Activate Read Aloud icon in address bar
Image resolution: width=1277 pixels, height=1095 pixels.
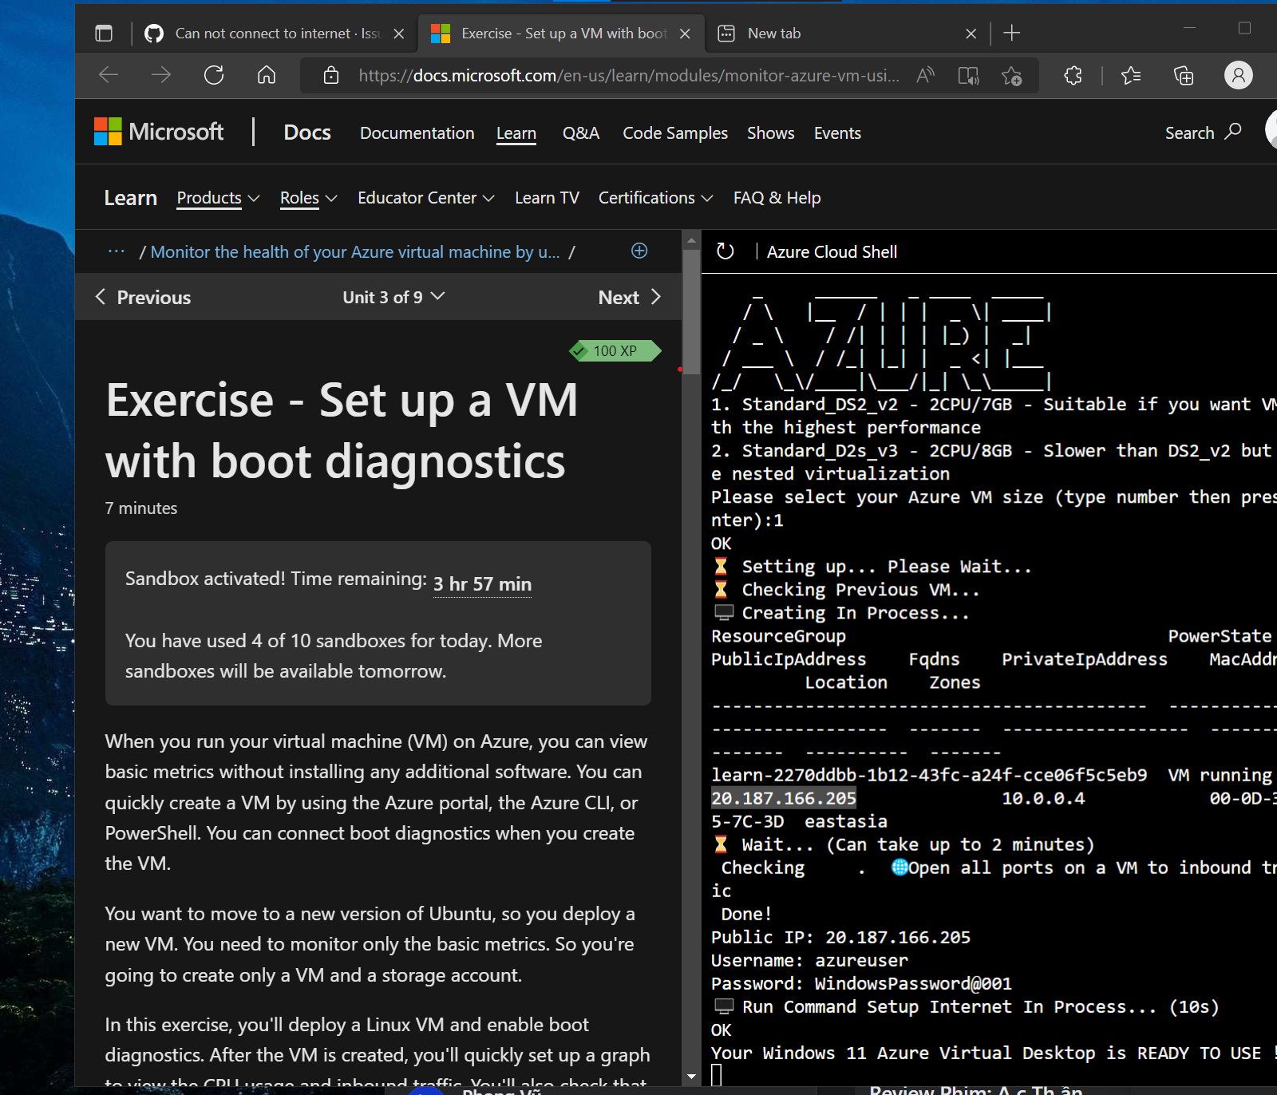pos(925,75)
